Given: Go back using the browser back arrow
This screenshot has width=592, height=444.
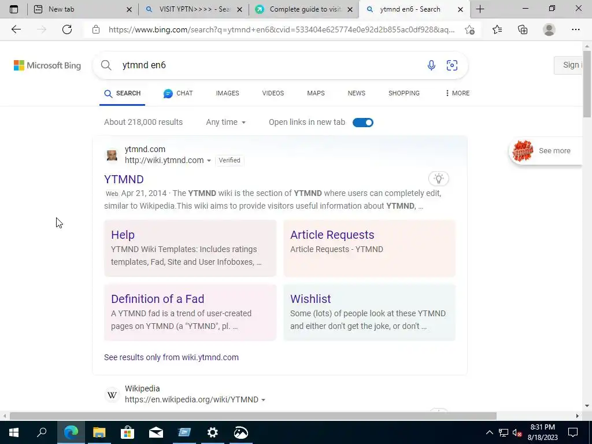Looking at the screenshot, I should click(16, 29).
